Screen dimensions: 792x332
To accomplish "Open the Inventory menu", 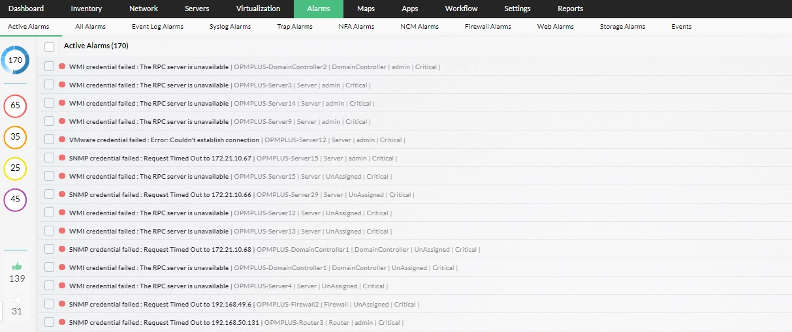I will coord(86,8).
